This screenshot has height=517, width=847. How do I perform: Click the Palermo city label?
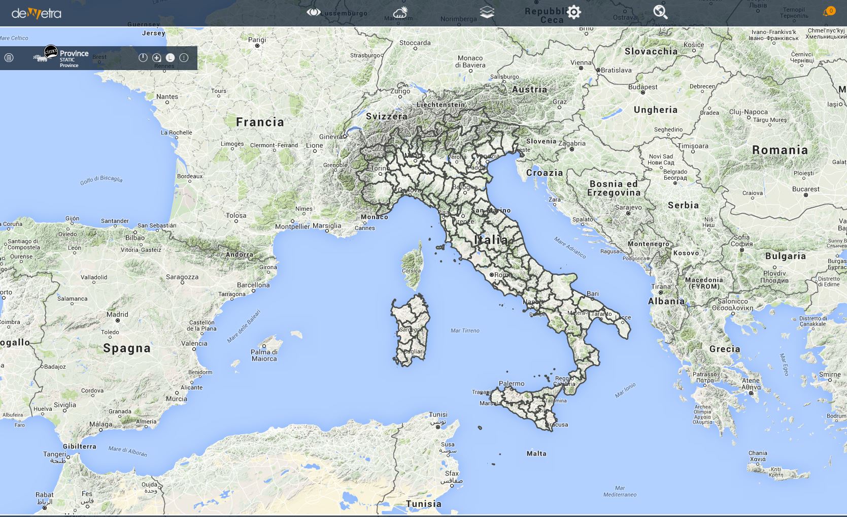click(512, 383)
